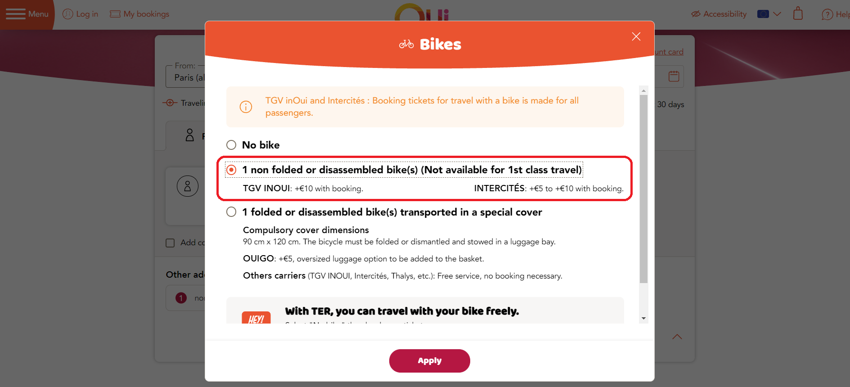Open the hamburger Menu icon
The image size is (850, 387).
pyautogui.click(x=16, y=14)
